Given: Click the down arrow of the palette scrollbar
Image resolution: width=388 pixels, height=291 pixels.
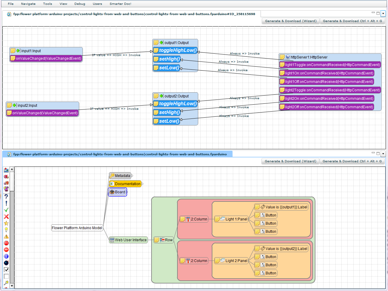Looking at the screenshot, I should 12,285.
